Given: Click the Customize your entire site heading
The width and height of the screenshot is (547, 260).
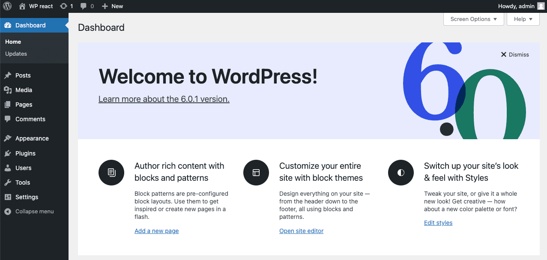Looking at the screenshot, I should pyautogui.click(x=321, y=172).
